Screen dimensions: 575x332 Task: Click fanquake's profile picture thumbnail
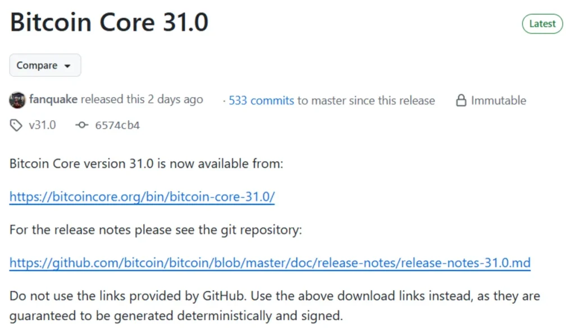tap(17, 99)
